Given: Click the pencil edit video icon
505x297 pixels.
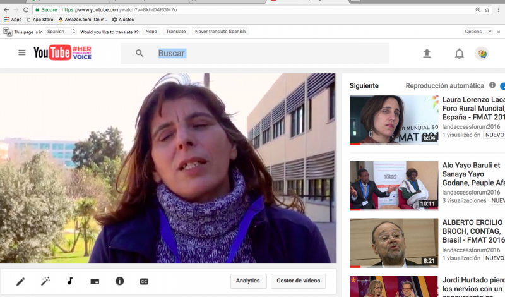Looking at the screenshot, I should pyautogui.click(x=21, y=281).
